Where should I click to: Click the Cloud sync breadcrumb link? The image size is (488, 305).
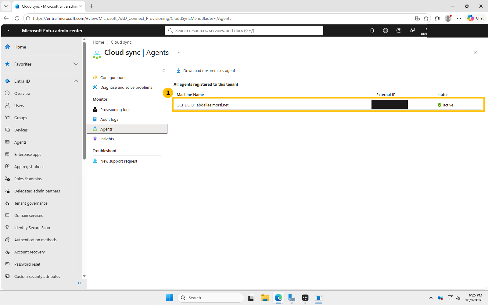pos(121,42)
